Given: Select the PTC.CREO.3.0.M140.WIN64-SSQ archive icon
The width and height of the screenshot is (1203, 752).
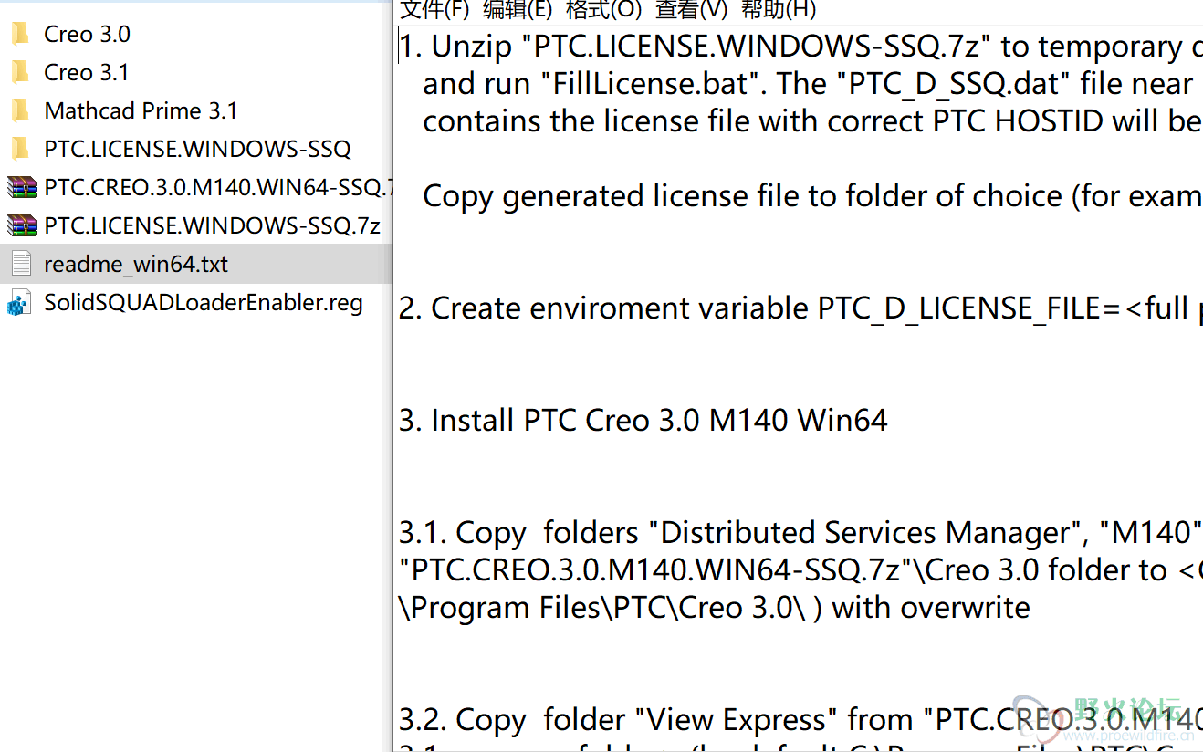Looking at the screenshot, I should [21, 188].
